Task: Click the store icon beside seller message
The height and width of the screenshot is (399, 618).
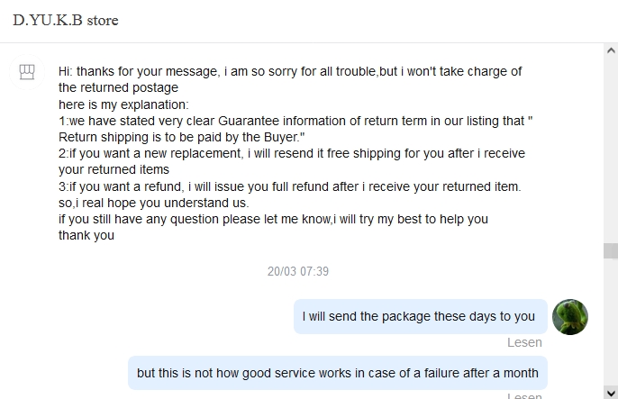Action: click(27, 72)
